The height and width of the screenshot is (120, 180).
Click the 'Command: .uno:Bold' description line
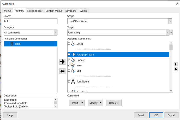pyautogui.click(x=16, y=103)
